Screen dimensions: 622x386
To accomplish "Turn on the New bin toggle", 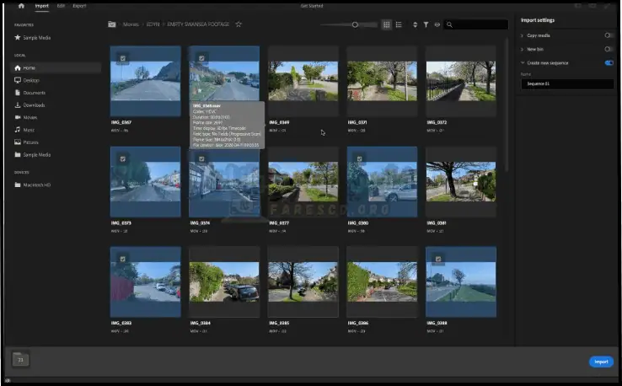I will [609, 49].
